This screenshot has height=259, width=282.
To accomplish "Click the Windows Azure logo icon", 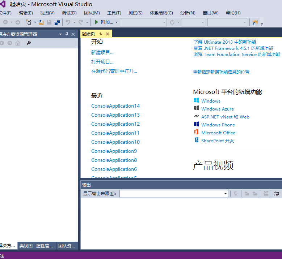I will click(197, 108).
